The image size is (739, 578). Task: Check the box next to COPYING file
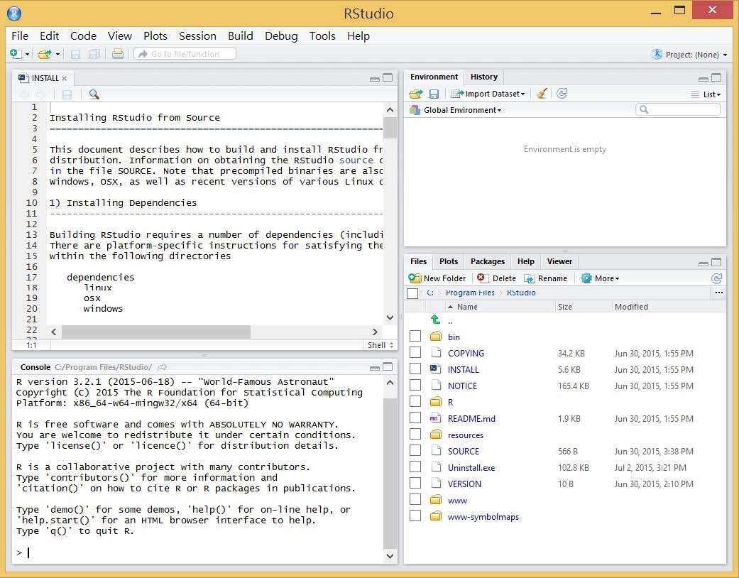point(415,353)
